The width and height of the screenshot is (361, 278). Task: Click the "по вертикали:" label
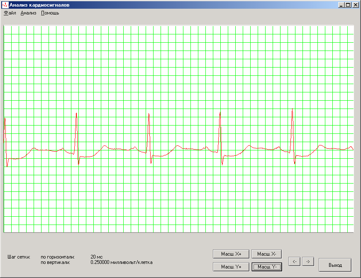point(55,262)
